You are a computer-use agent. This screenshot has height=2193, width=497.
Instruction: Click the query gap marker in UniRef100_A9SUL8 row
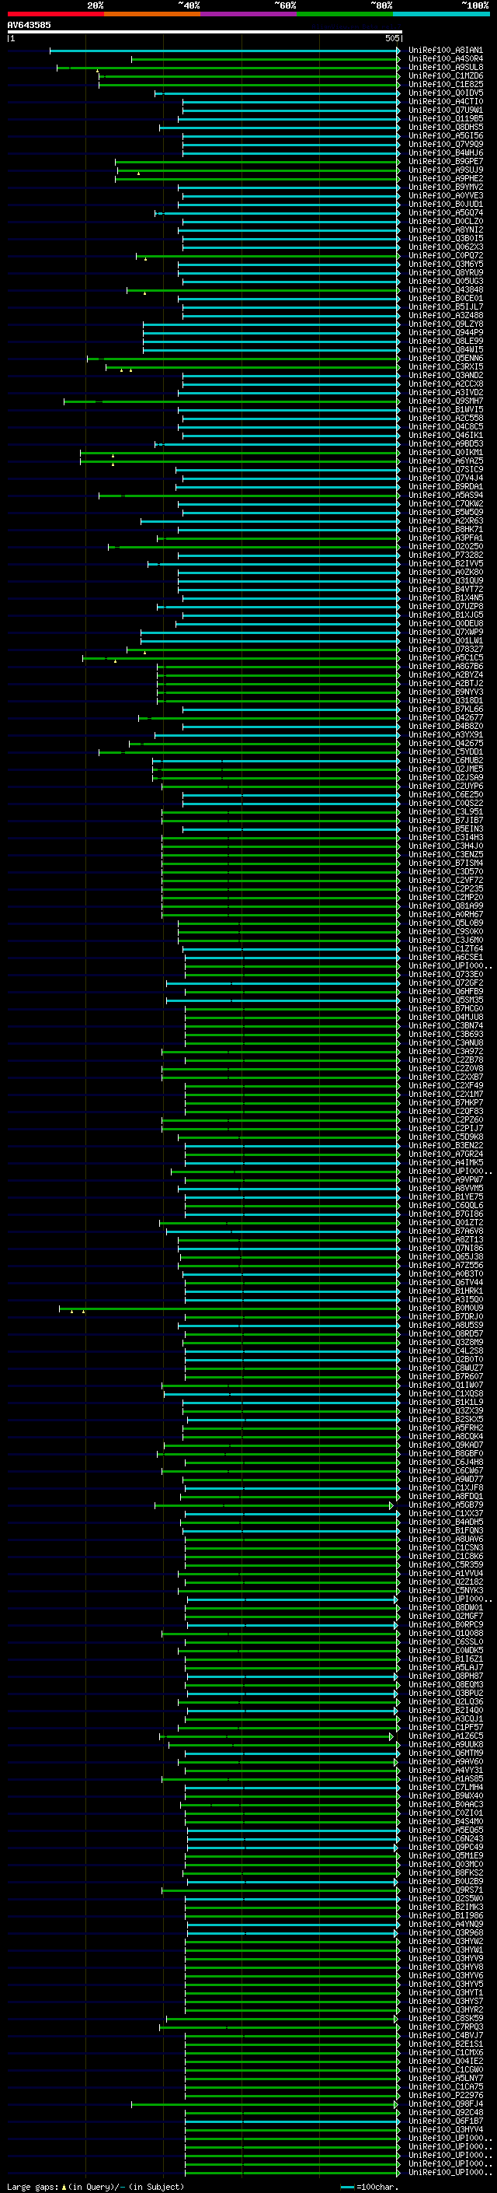click(x=98, y=70)
